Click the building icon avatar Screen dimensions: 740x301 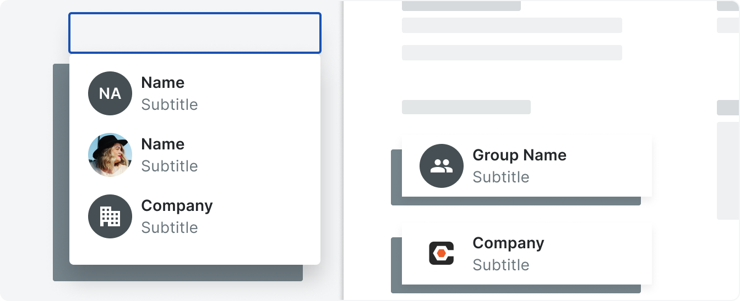pos(110,216)
